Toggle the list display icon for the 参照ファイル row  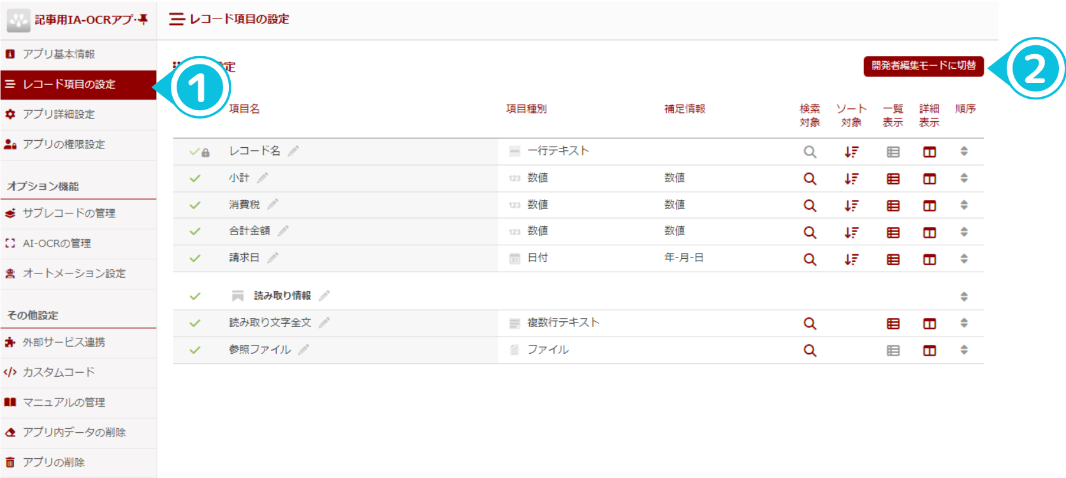click(x=893, y=350)
